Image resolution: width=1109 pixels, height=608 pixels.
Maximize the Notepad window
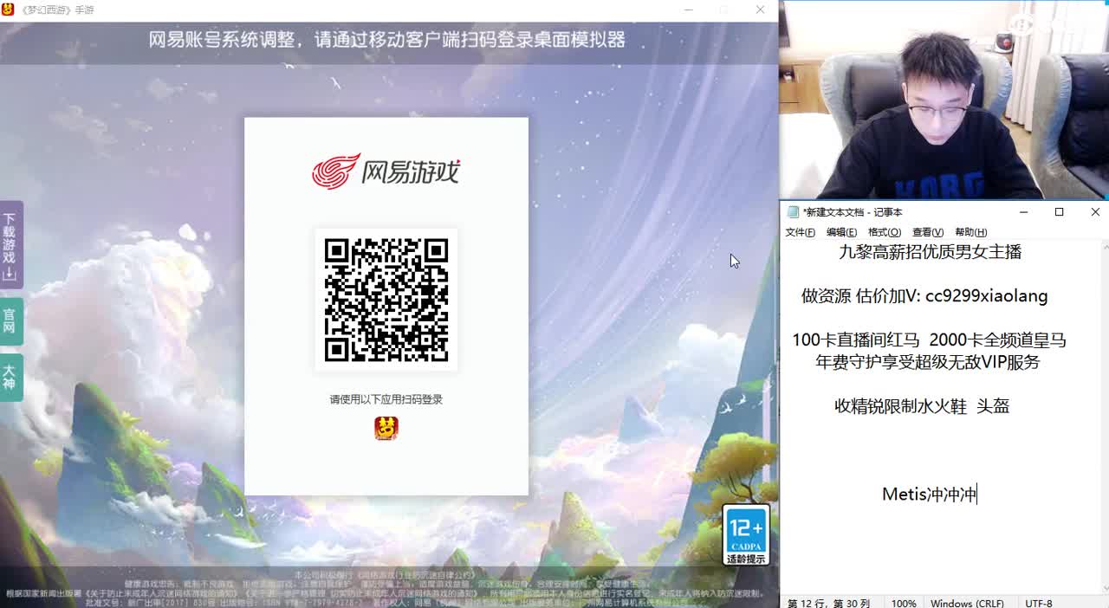click(1059, 212)
